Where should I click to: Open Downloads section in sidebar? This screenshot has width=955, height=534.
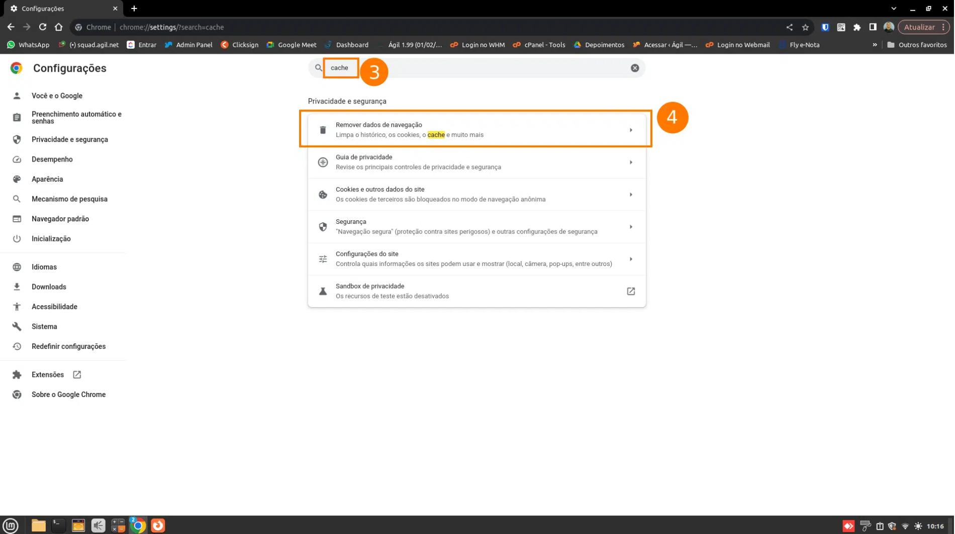point(49,287)
